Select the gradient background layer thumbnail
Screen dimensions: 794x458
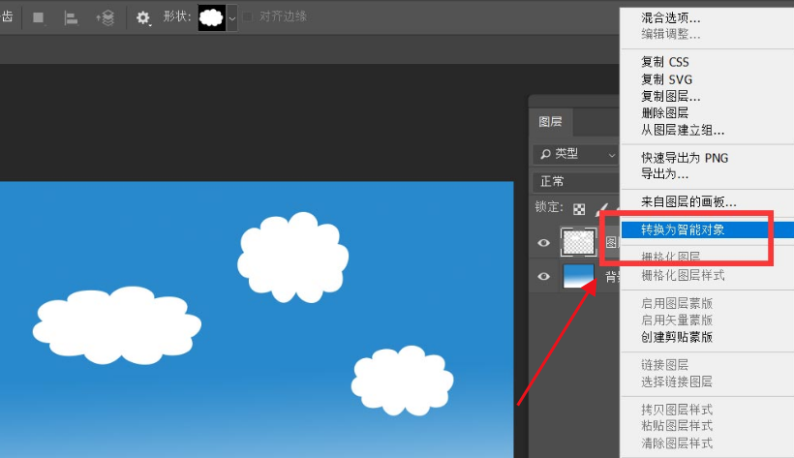[x=578, y=277]
